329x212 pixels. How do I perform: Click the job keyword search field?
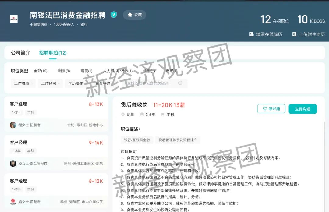coord(155,83)
